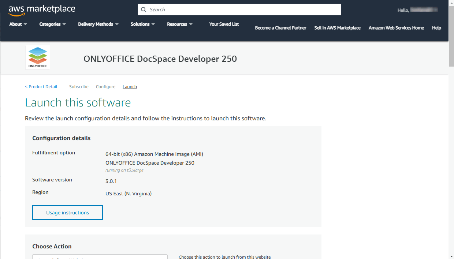Open the Launch tab
454x259 pixels.
[x=130, y=86]
